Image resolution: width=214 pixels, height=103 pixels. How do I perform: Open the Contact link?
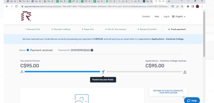146,16
